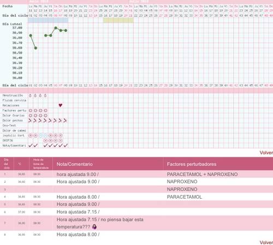Screen dimensions: 273x245
Task: Click the Menstruación row label
Action: (x=13, y=95)
